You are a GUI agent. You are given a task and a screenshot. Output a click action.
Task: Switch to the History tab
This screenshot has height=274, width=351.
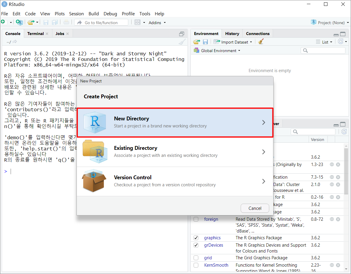(232, 34)
